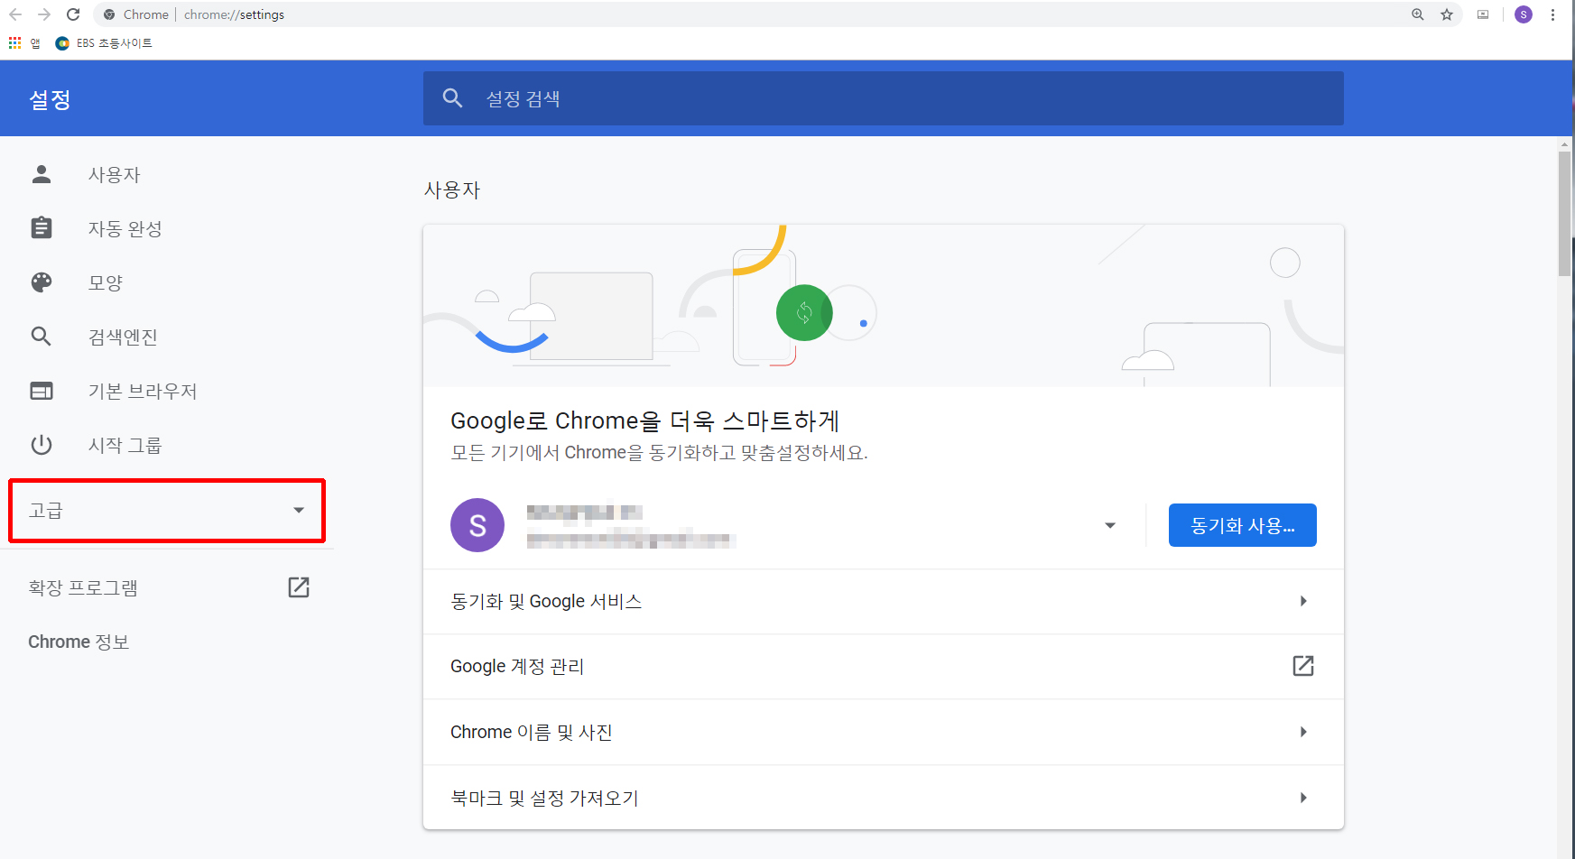This screenshot has width=1575, height=859.
Task: Click the search magnifier icon in the settings search bar
Action: click(452, 98)
